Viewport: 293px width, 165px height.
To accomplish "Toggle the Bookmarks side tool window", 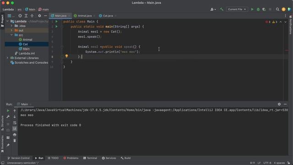I will pyautogui.click(x=2, y=144).
